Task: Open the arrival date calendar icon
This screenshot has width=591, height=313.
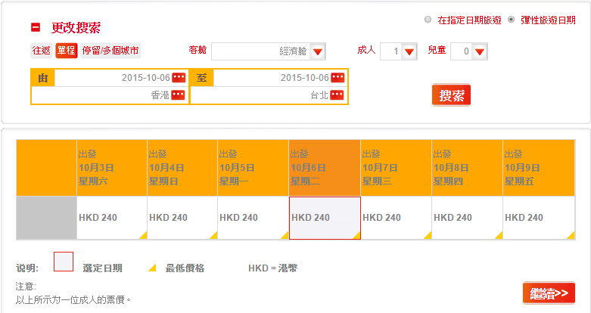Action: tap(337, 78)
